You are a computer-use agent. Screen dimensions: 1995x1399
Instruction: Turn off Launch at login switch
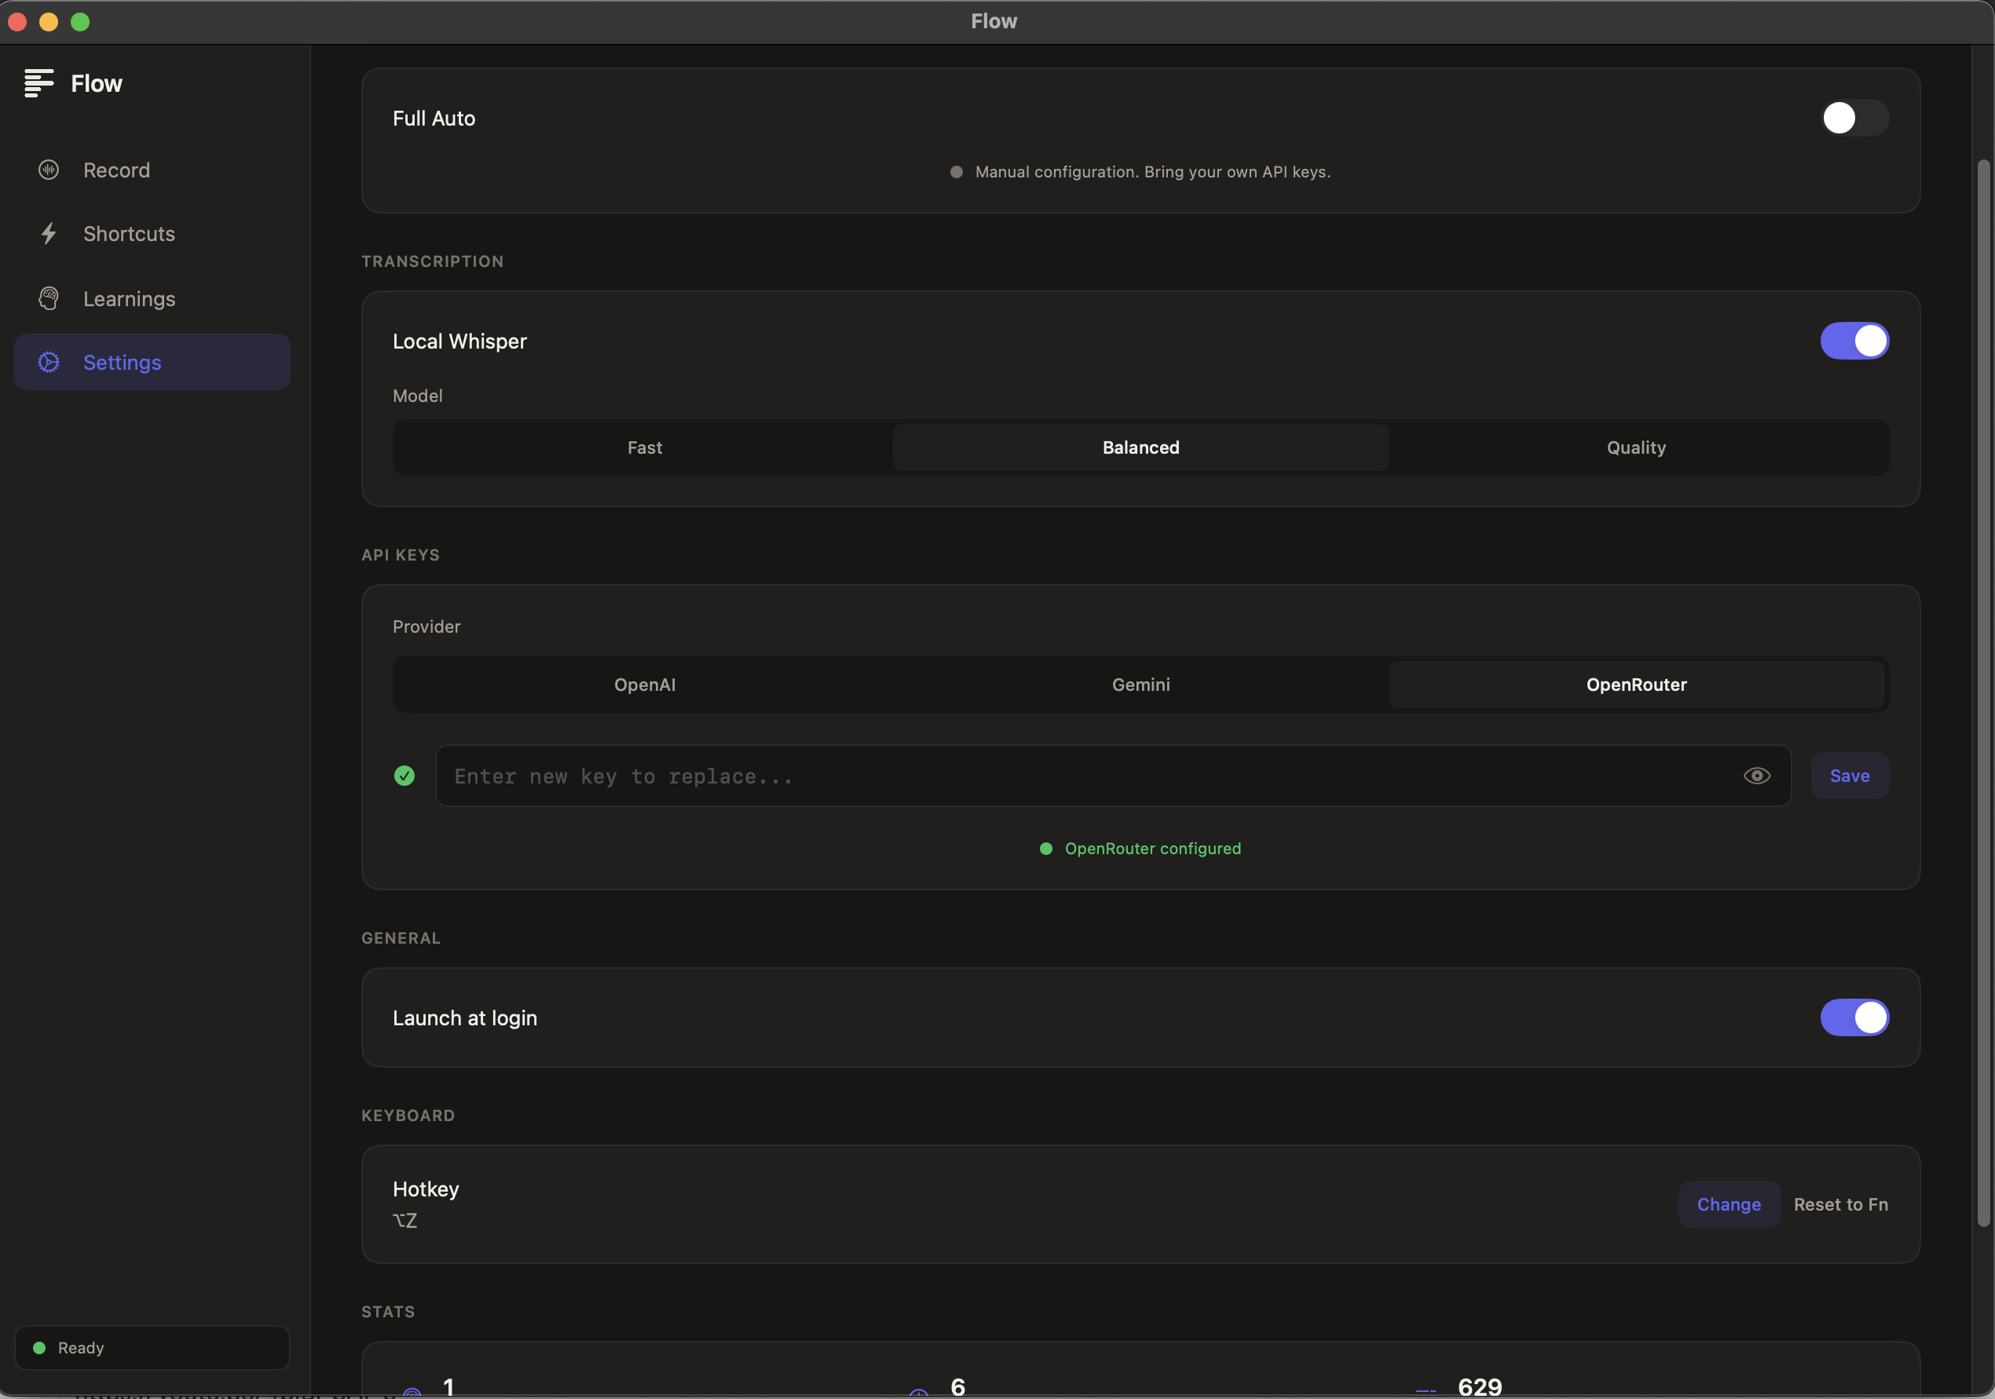click(1854, 1017)
